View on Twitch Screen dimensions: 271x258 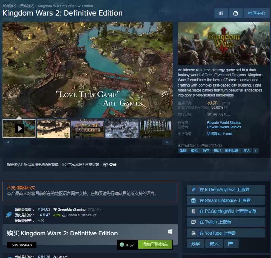tap(226, 222)
